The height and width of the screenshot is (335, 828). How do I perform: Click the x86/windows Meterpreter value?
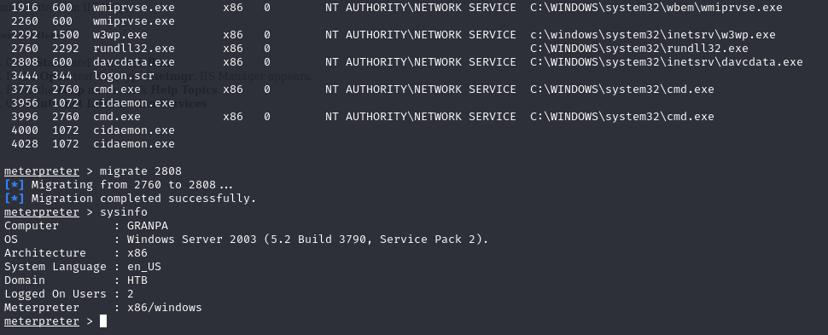coord(164,308)
